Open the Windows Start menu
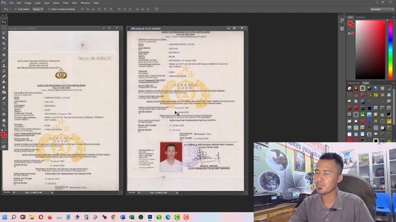 point(4,217)
